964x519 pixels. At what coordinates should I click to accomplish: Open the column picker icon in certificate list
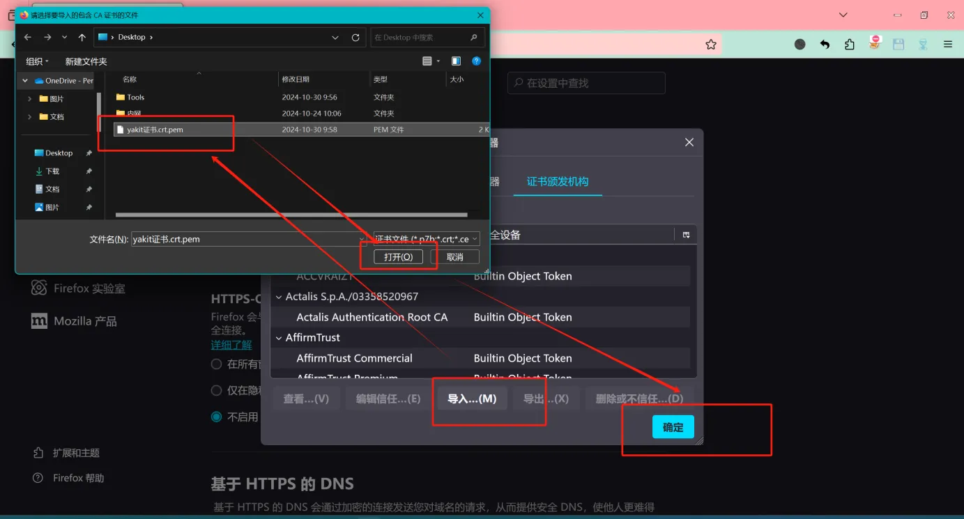tap(686, 235)
